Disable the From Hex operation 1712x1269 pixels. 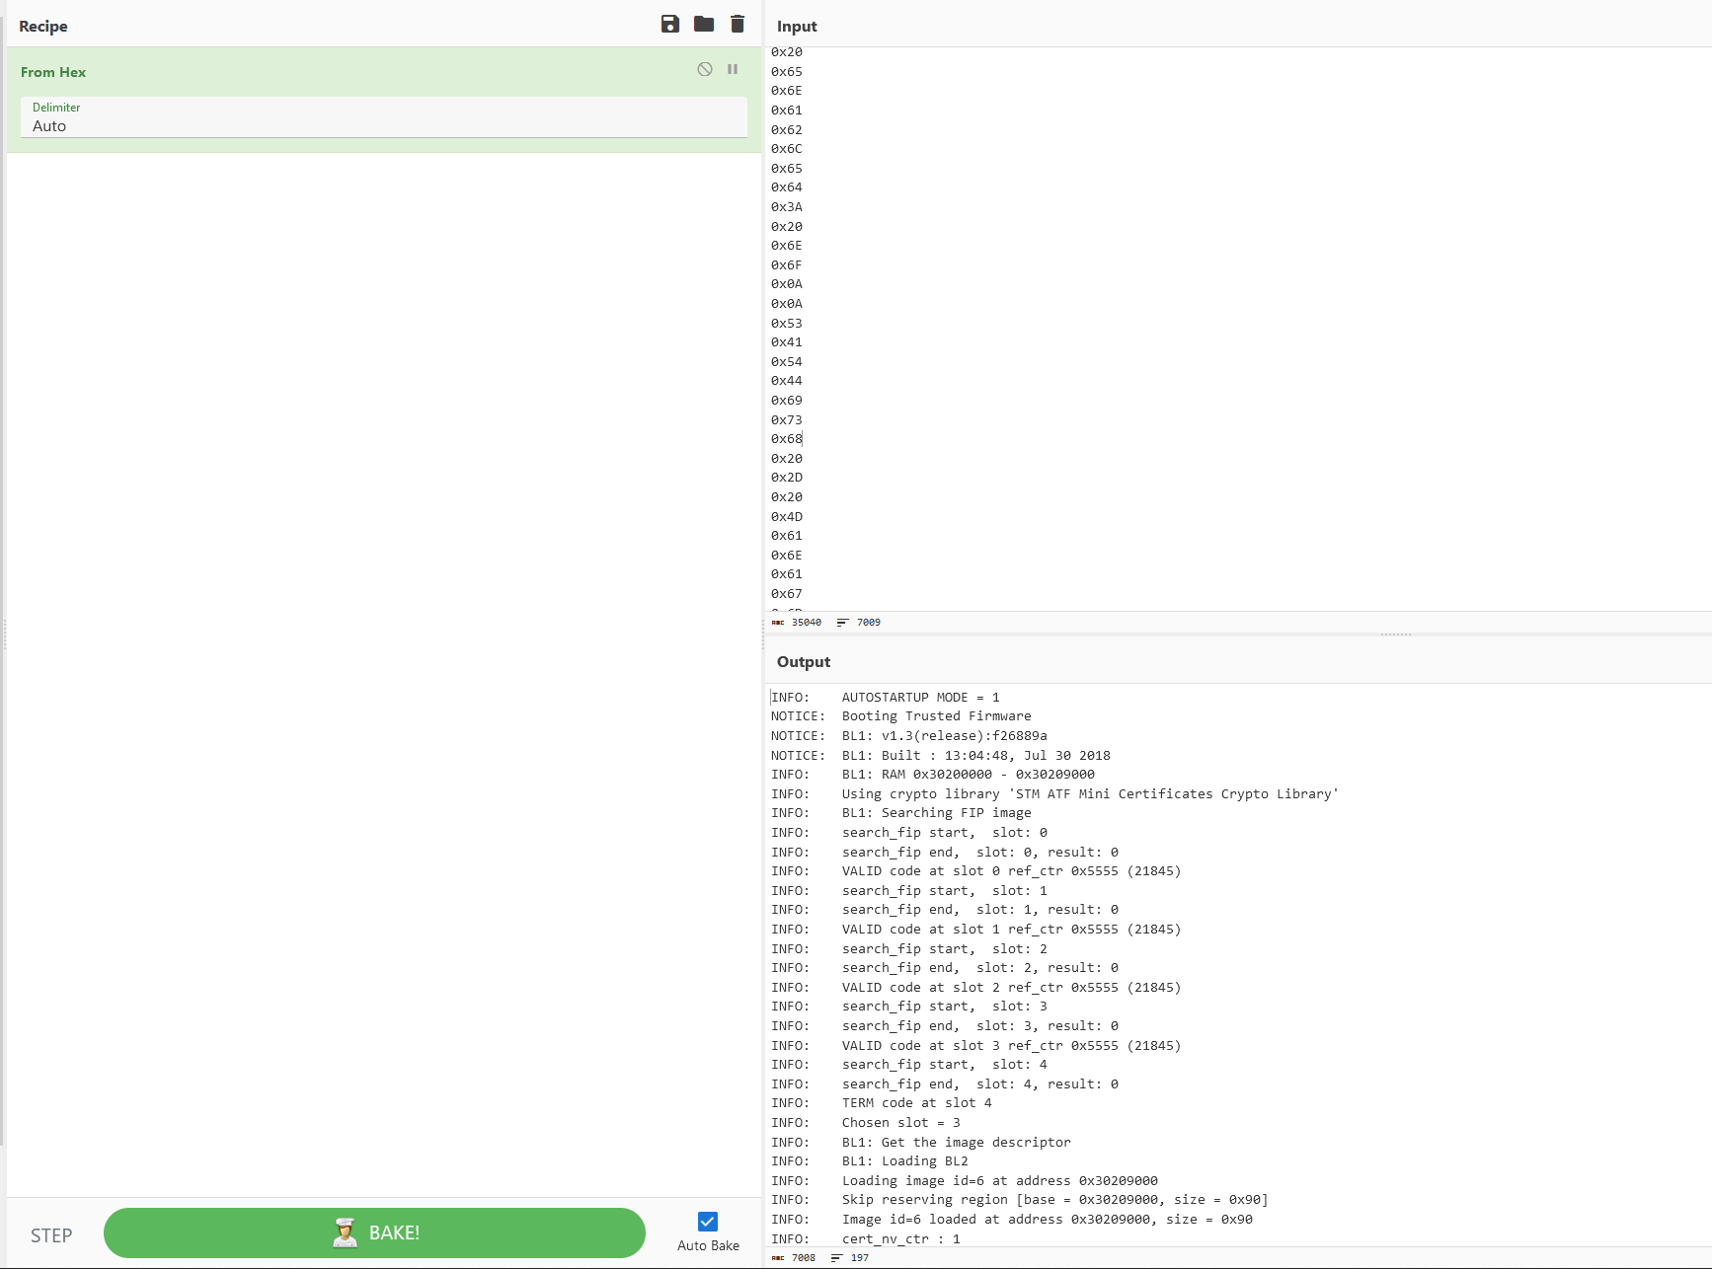[x=705, y=69]
